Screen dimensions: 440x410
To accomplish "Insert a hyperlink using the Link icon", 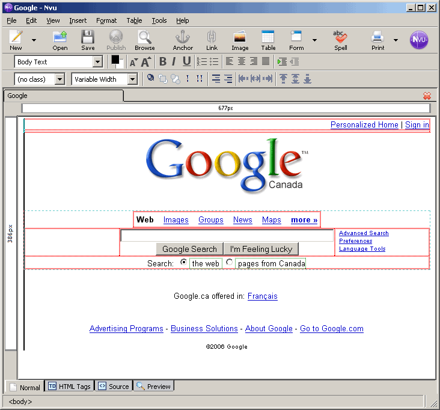I will tap(212, 40).
